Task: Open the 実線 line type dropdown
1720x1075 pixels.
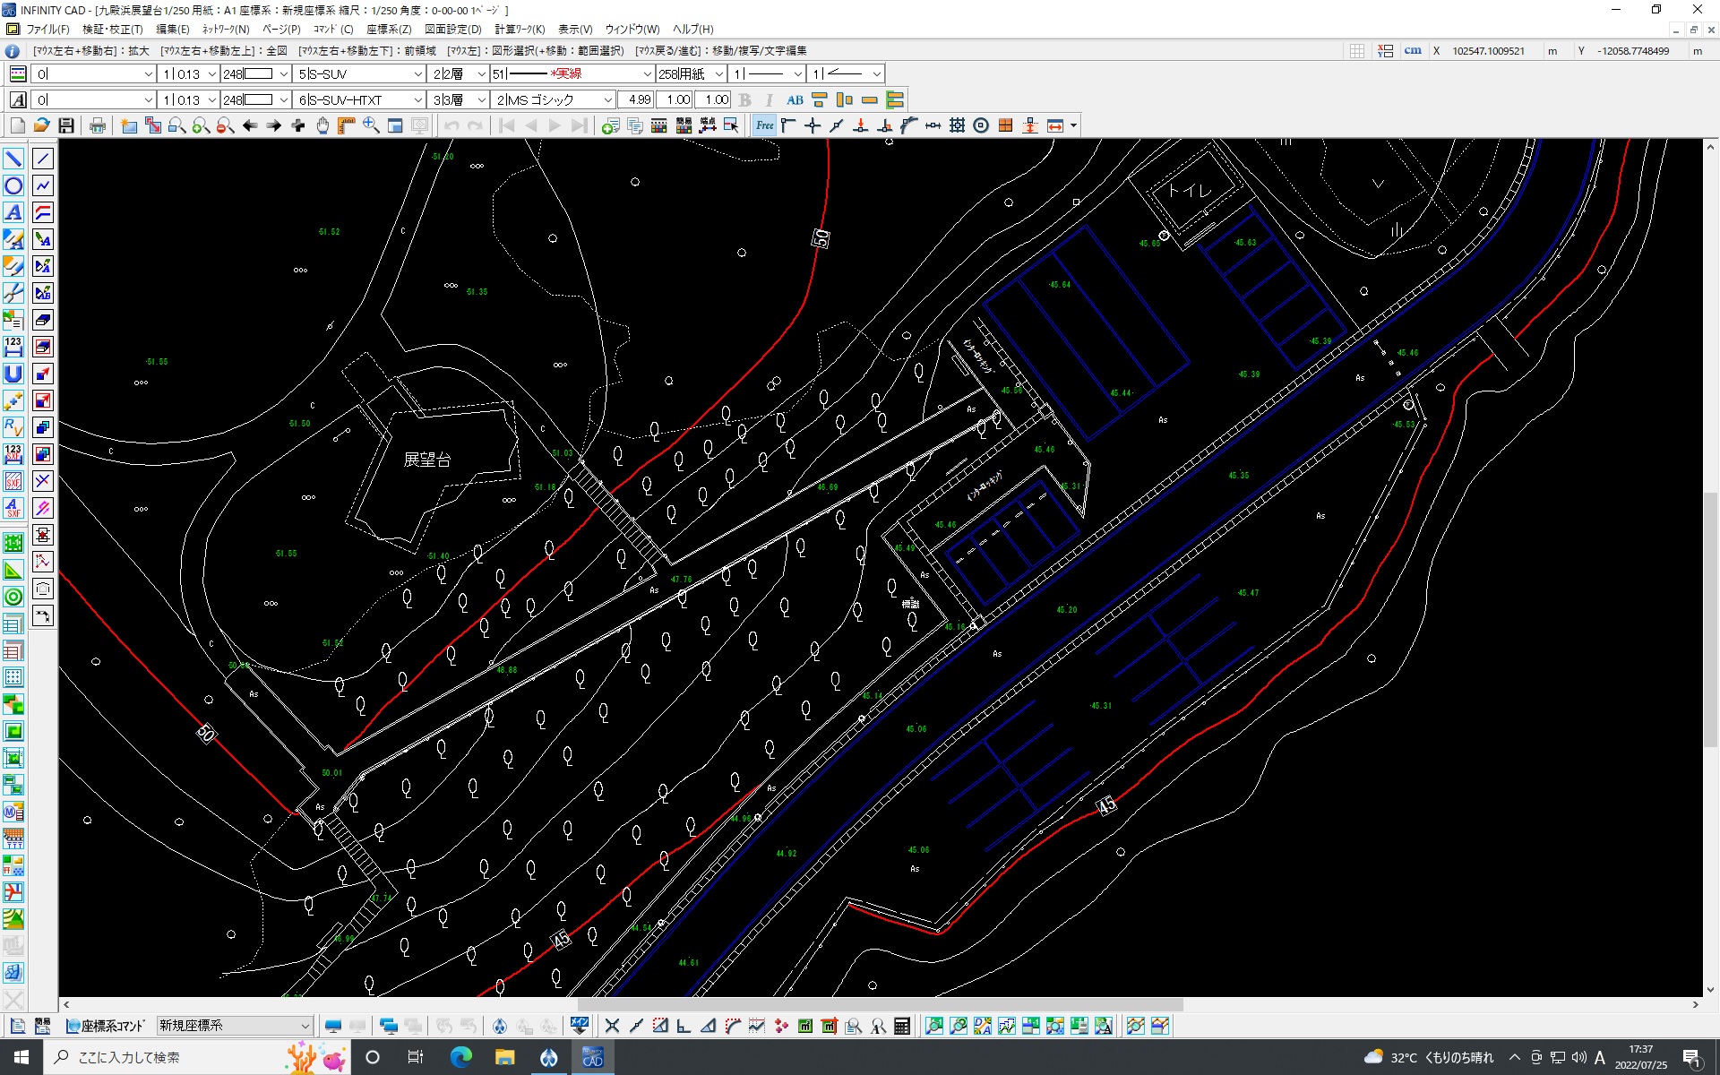Action: pyautogui.click(x=573, y=73)
